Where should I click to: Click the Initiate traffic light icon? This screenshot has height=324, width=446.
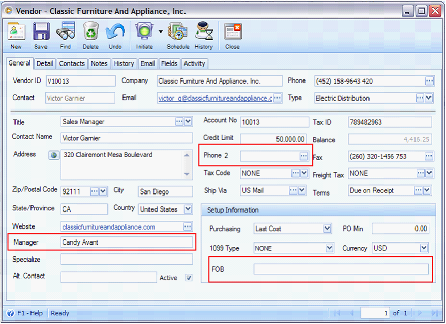pos(145,31)
